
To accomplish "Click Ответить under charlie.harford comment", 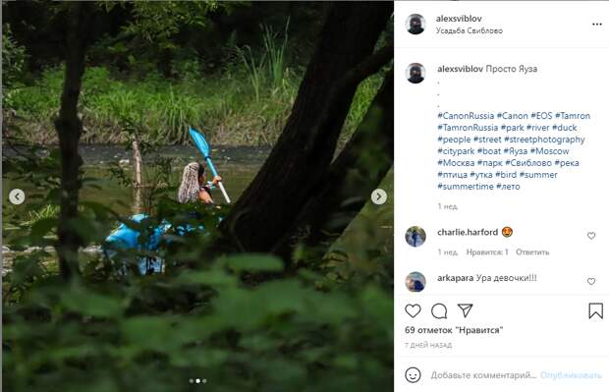I will pyautogui.click(x=532, y=252).
